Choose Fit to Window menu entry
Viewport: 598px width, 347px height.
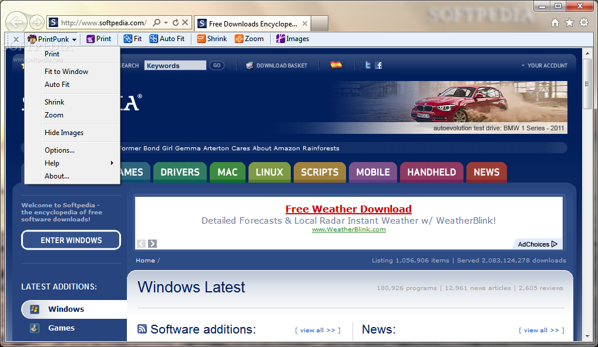pyautogui.click(x=72, y=71)
